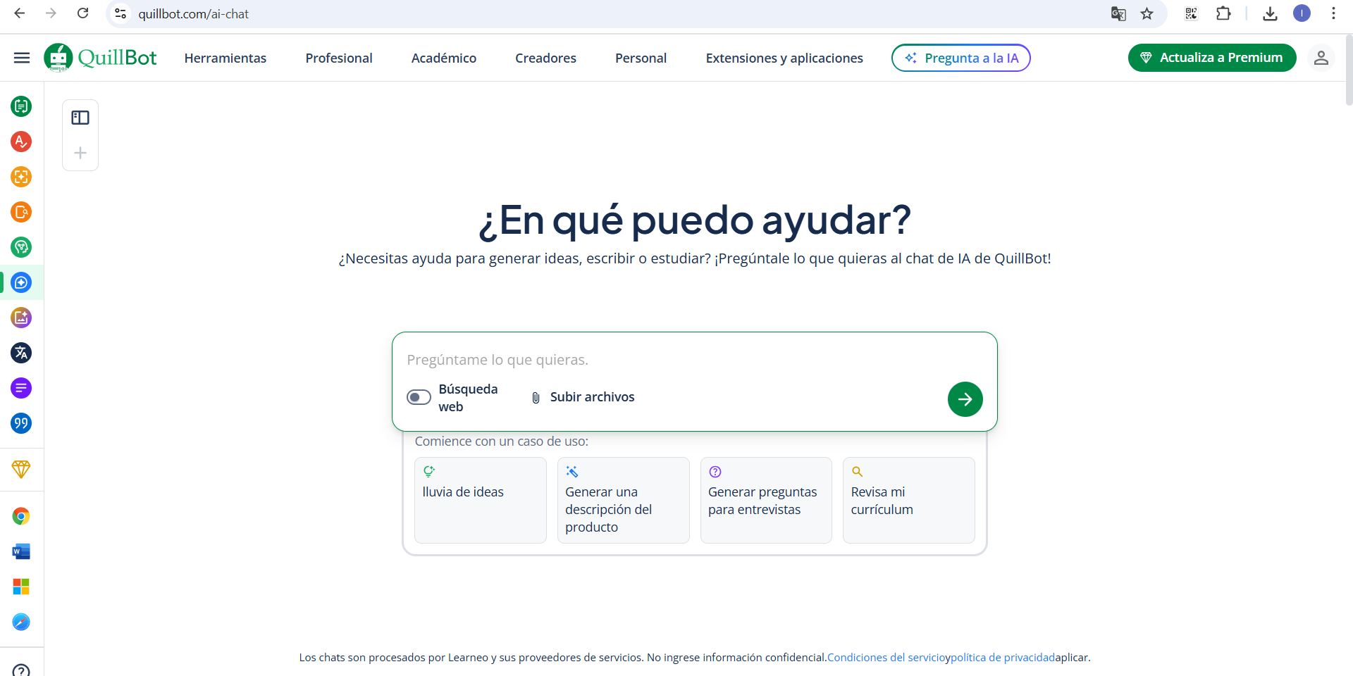The height and width of the screenshot is (676, 1353).
Task: Select Extensiones y aplicaciones menu
Action: [x=784, y=58]
